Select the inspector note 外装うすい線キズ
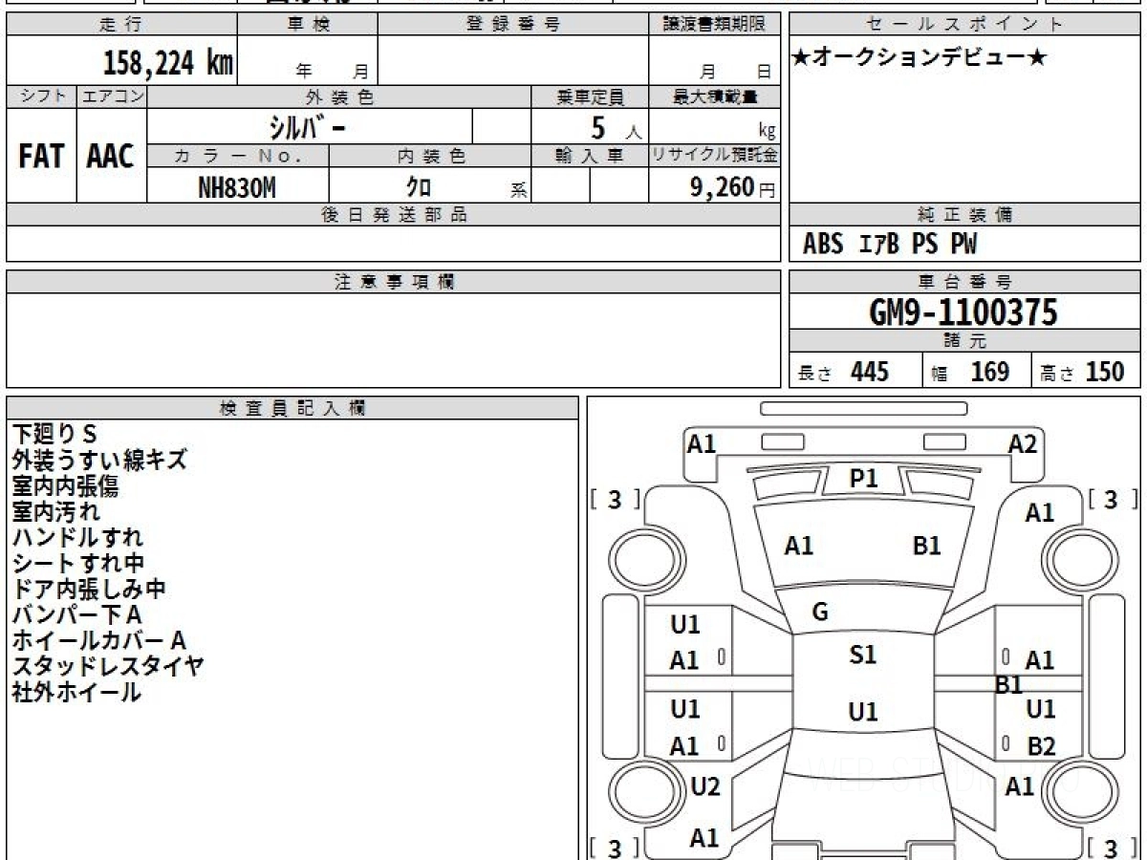Screen dimensions: 1147x860 [100, 460]
